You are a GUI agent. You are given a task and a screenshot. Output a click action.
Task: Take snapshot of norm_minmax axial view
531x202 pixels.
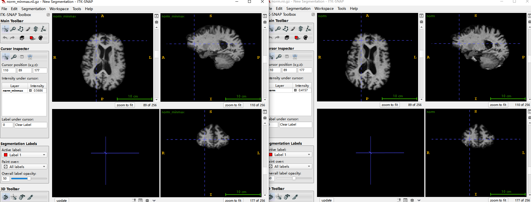pyautogui.click(x=157, y=22)
